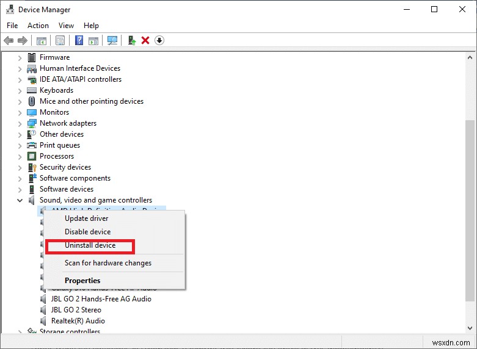
Task: Click the Network adapters icon
Action: (32, 123)
